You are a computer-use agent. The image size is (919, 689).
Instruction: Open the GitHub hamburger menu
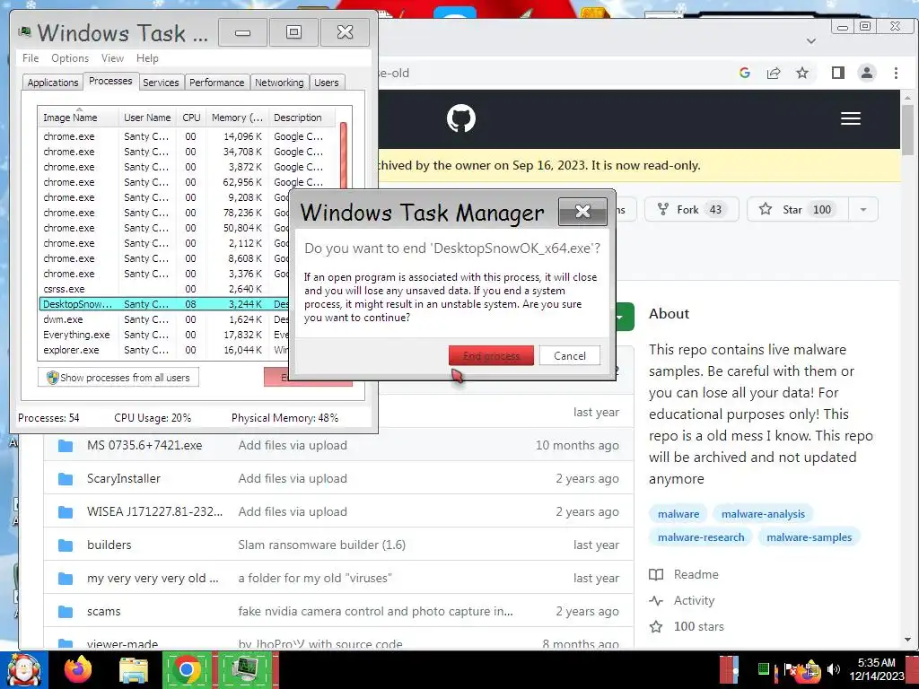tap(851, 118)
